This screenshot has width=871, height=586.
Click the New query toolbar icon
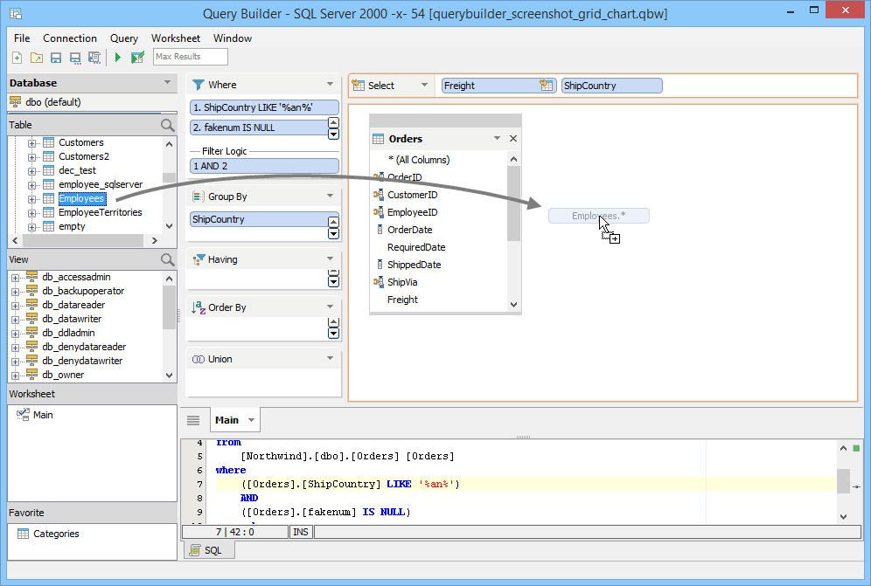(17, 57)
